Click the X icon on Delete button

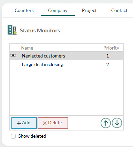tap(45, 123)
